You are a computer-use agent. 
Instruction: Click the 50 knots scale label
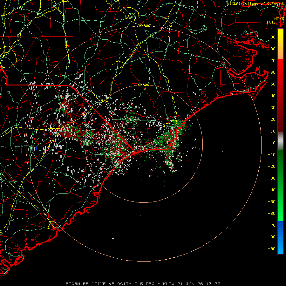[273, 84]
